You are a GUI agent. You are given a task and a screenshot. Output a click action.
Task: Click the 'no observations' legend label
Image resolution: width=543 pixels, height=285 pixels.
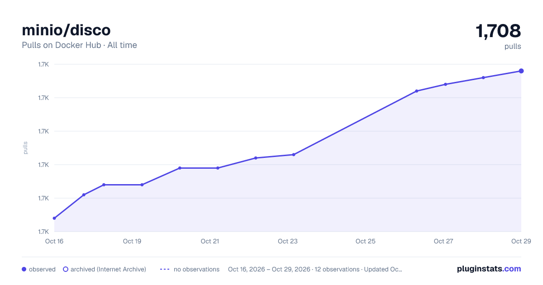tap(196, 269)
